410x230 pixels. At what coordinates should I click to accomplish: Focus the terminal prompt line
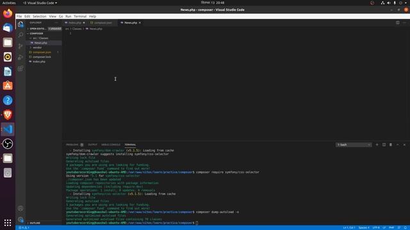[196, 223]
